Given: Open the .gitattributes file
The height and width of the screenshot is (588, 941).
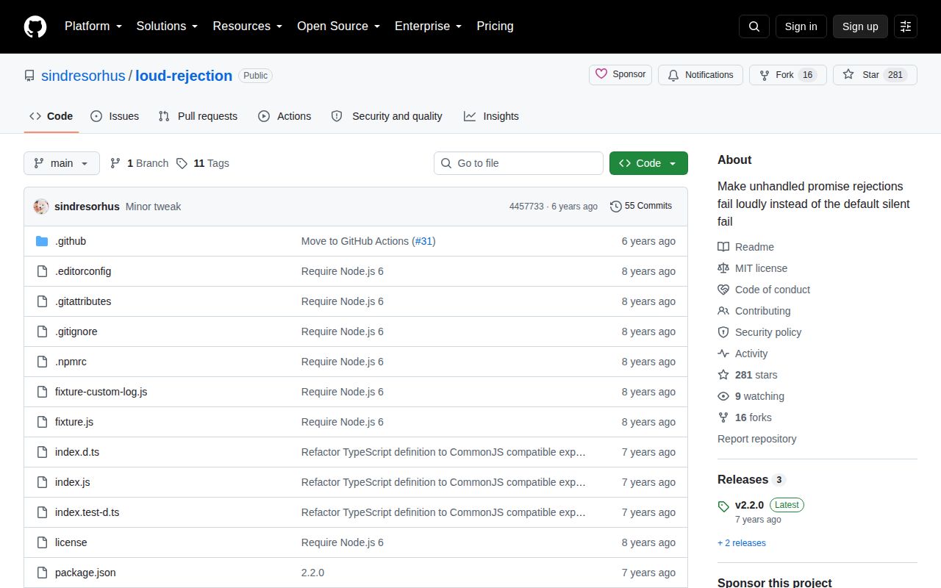Looking at the screenshot, I should click(x=83, y=301).
